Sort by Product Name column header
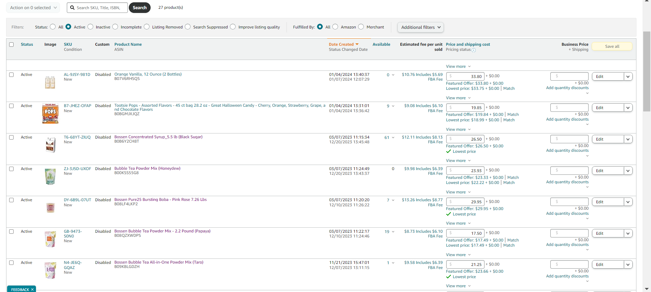The width and height of the screenshot is (651, 292). click(x=128, y=44)
